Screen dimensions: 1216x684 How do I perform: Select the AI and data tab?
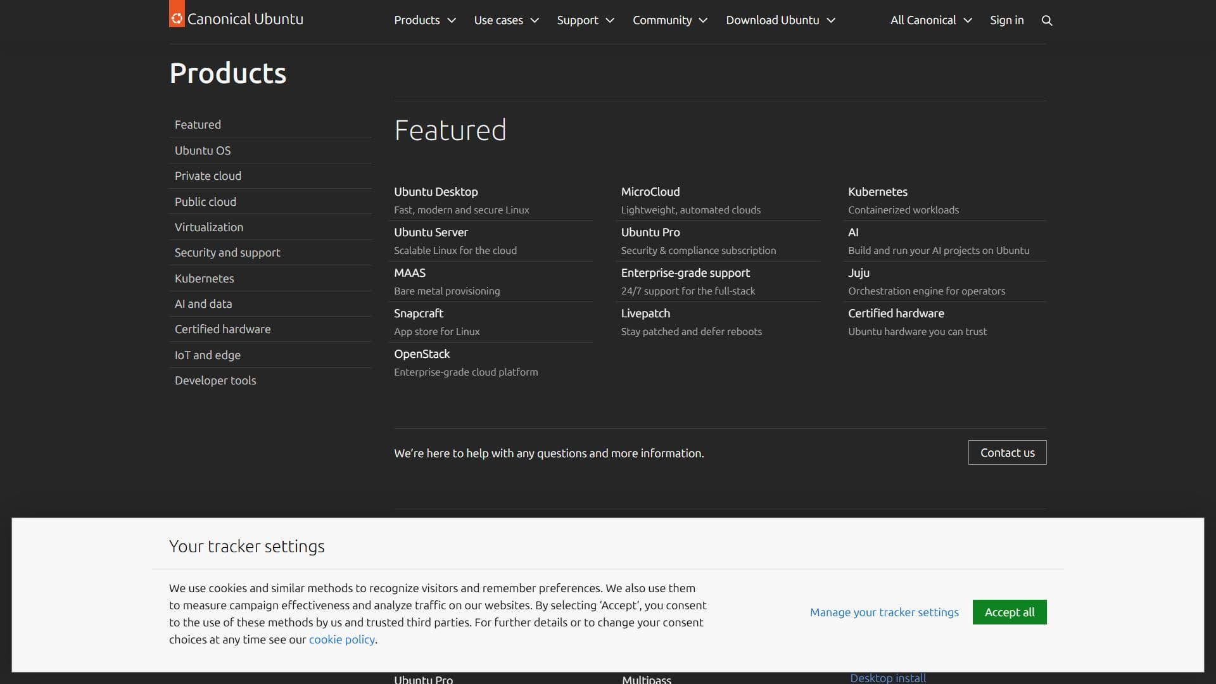[x=270, y=304]
